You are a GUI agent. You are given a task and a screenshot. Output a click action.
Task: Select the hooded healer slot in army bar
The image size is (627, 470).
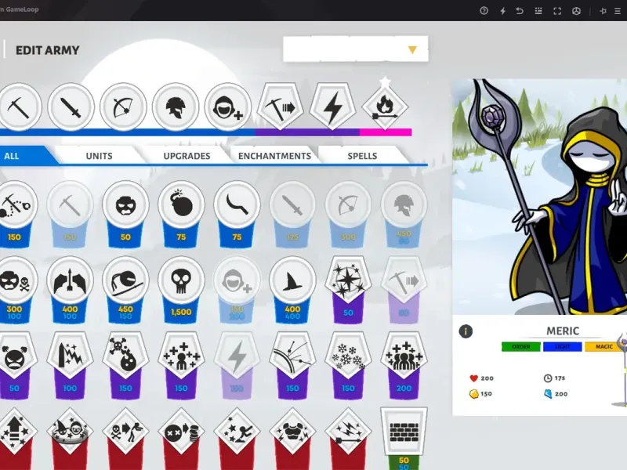pos(228,107)
